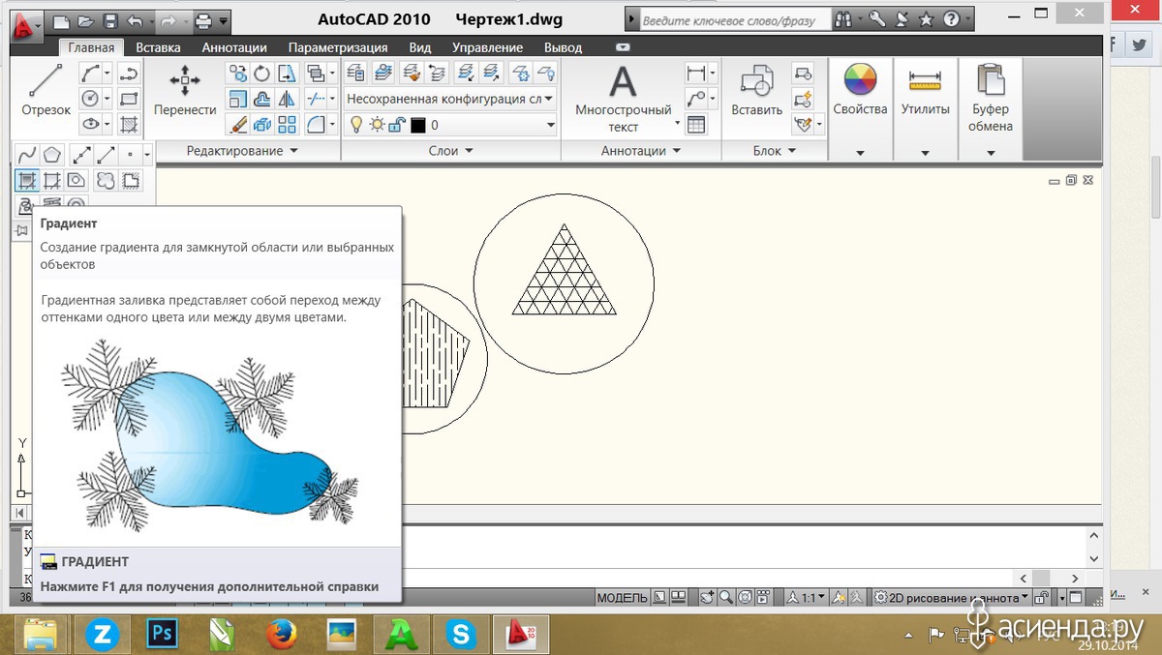The width and height of the screenshot is (1162, 655).
Task: Expand the Аннотации panel
Action: (x=640, y=151)
